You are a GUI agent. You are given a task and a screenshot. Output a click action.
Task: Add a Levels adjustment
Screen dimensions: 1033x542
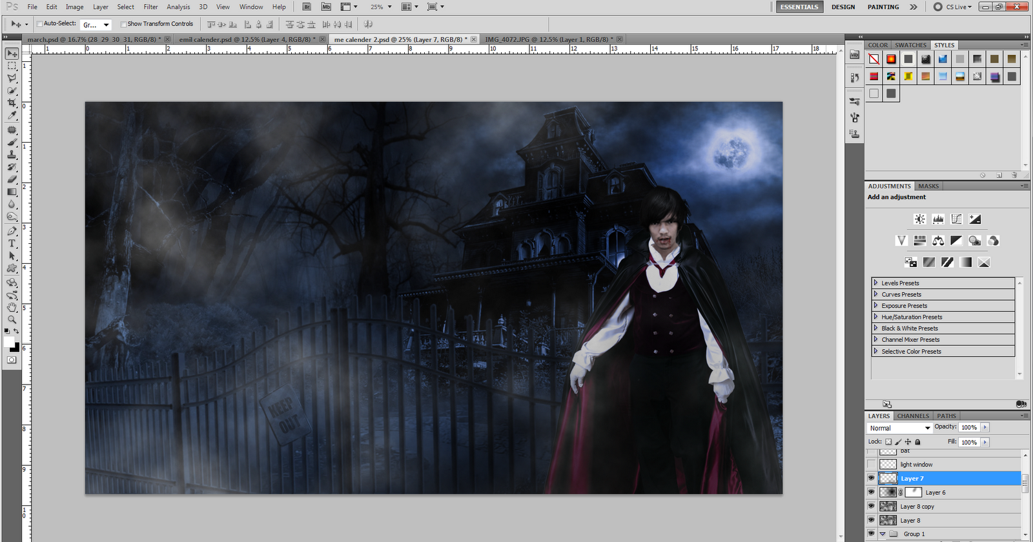tap(938, 219)
